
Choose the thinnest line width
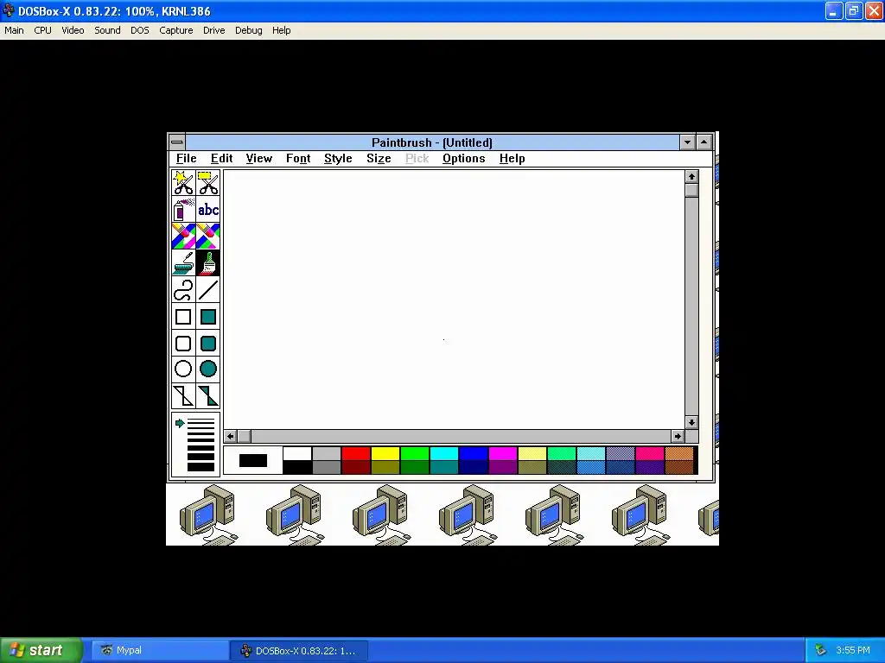point(201,420)
